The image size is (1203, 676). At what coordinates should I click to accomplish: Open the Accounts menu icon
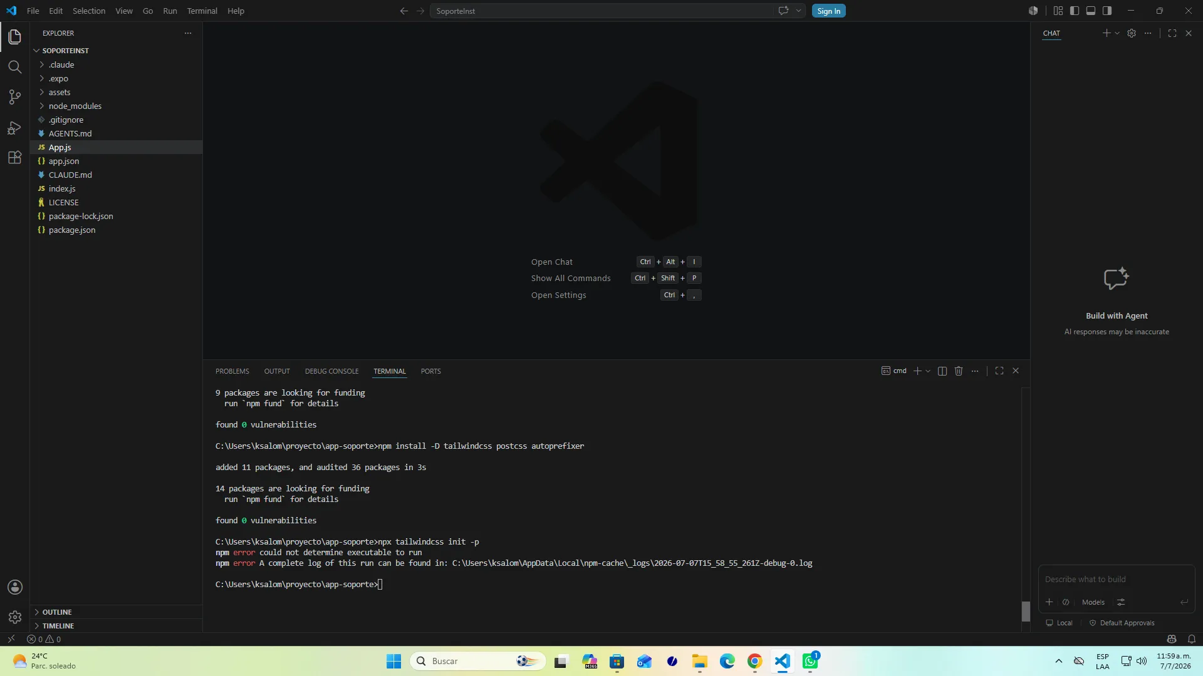[15, 587]
